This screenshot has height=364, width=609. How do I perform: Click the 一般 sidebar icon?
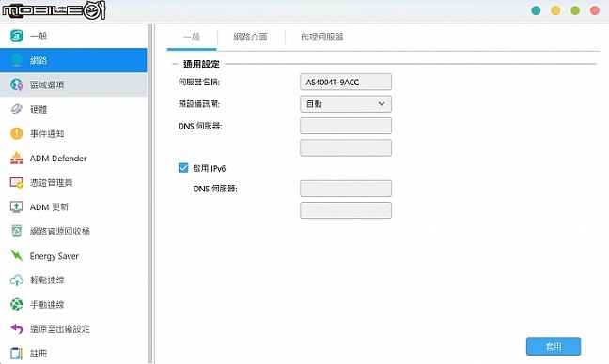tap(16, 36)
